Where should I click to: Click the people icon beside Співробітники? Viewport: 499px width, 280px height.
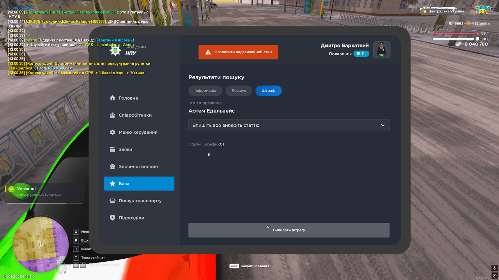(112, 115)
